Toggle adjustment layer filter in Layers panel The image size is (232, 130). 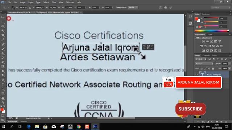[214, 59]
